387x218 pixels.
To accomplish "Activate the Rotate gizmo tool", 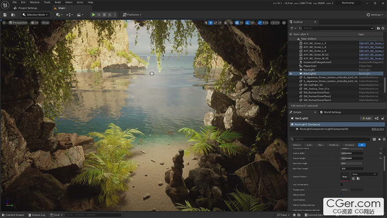I will tap(215, 23).
